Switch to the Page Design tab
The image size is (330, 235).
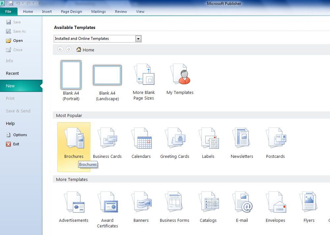(72, 12)
